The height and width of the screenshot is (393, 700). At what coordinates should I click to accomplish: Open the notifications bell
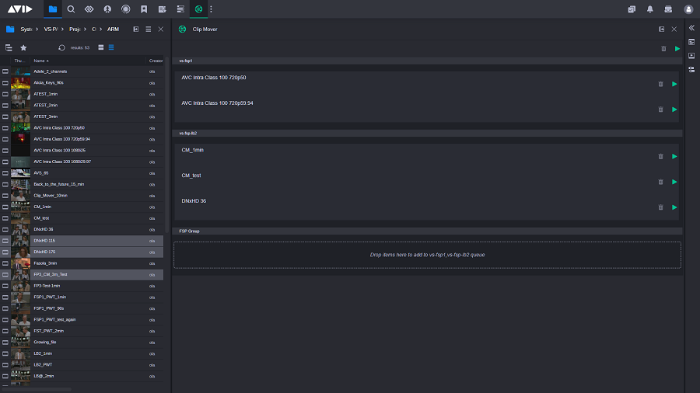[x=650, y=9]
